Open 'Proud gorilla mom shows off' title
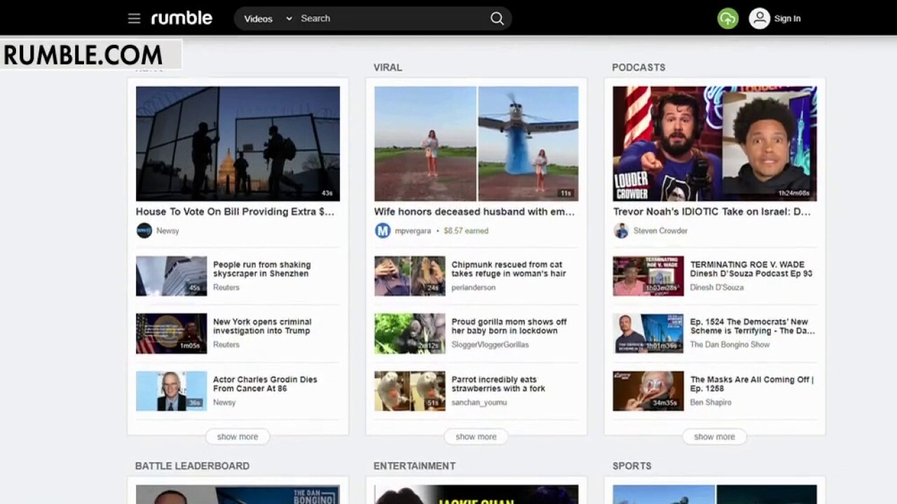Viewport: 897px width, 504px height. [x=509, y=326]
